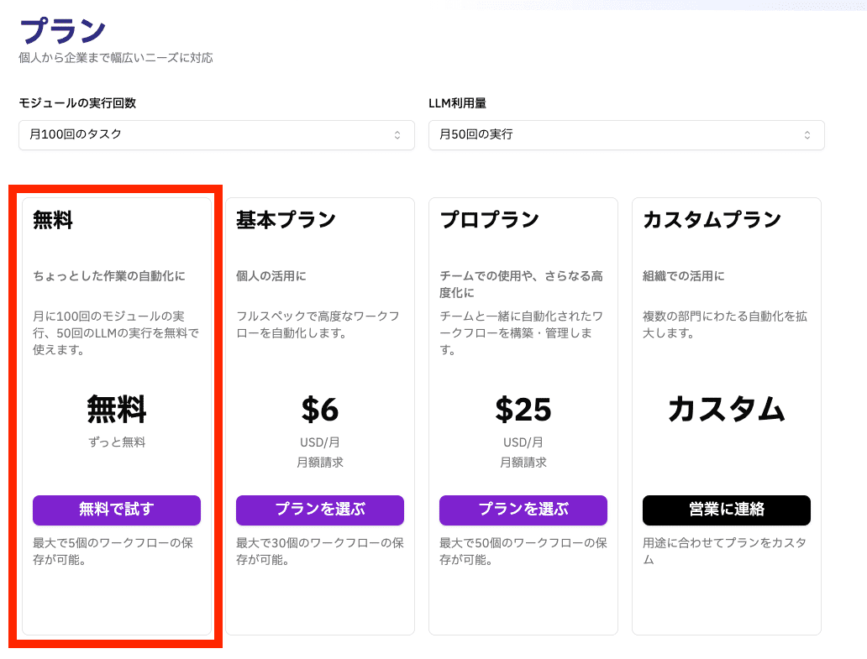Select the プロプラン card heading
This screenshot has height=659, width=867.
pyautogui.click(x=489, y=221)
